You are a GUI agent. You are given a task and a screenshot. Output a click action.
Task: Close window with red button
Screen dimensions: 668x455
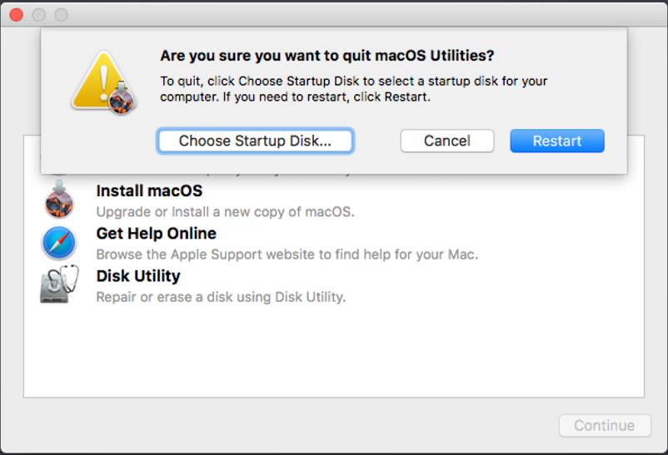(16, 15)
